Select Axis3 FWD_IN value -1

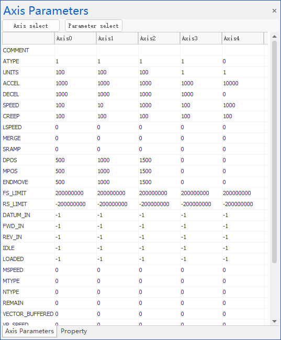(184, 226)
